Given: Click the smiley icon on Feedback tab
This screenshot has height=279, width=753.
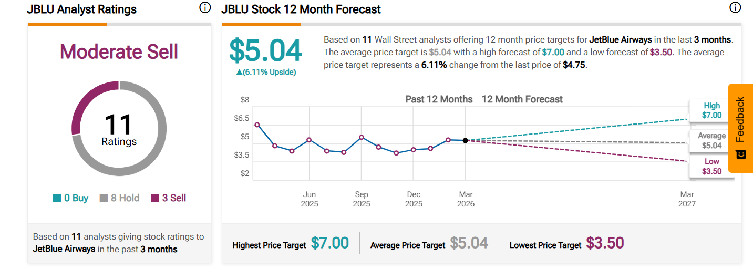Looking at the screenshot, I should (x=741, y=154).
